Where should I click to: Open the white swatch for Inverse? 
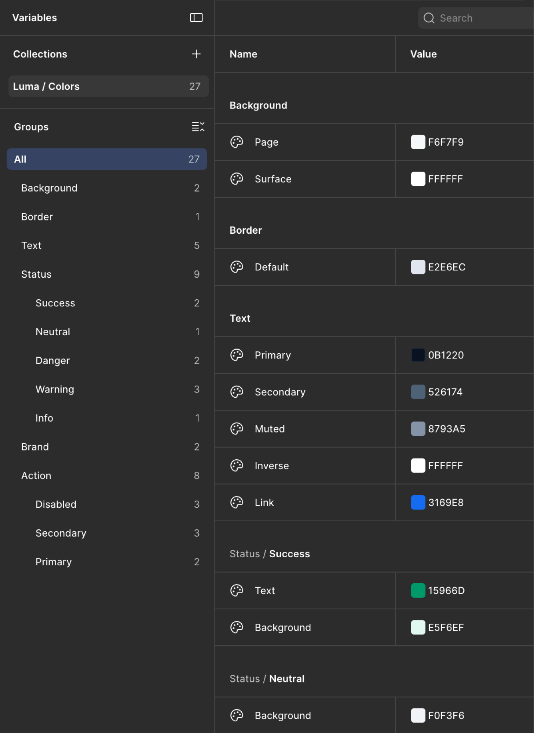[x=418, y=466]
